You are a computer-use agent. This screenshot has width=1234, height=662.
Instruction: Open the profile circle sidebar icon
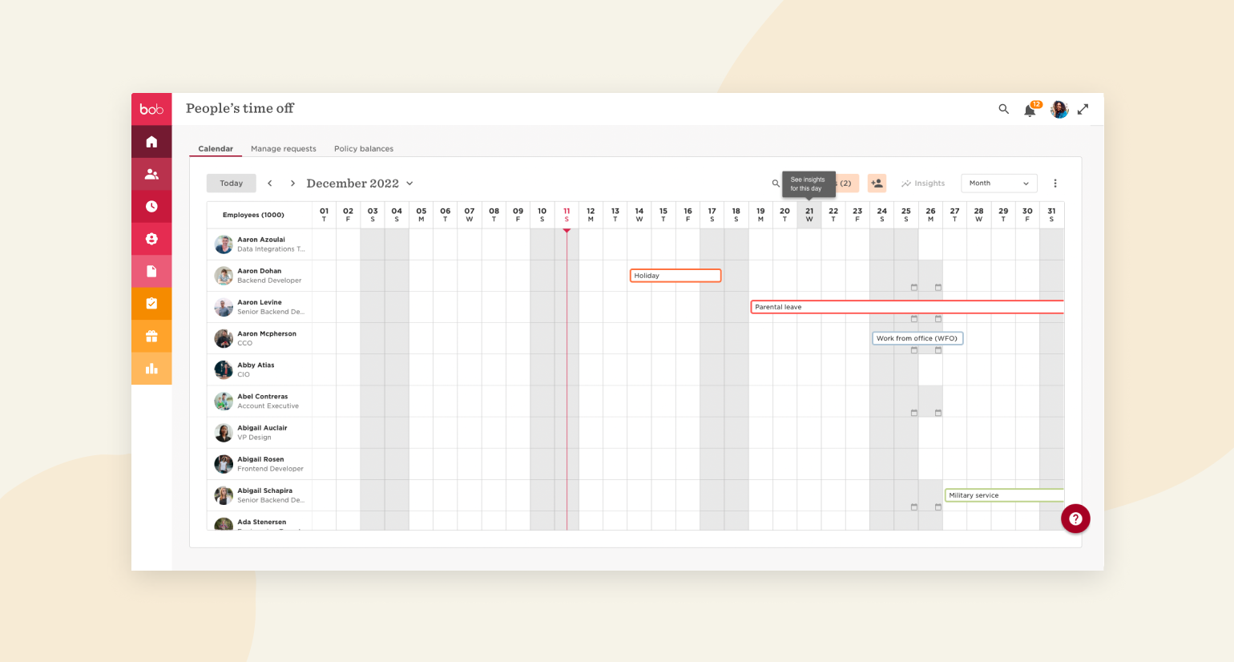[151, 239]
